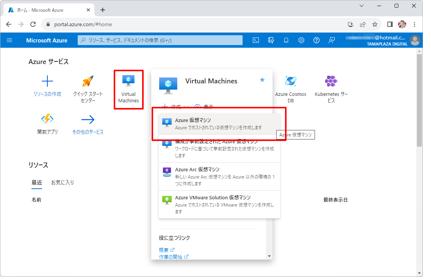Viewport: 423px width, 277px height.
Task: Select the preconfigured Azure virtual machine option
Action: tap(219, 148)
